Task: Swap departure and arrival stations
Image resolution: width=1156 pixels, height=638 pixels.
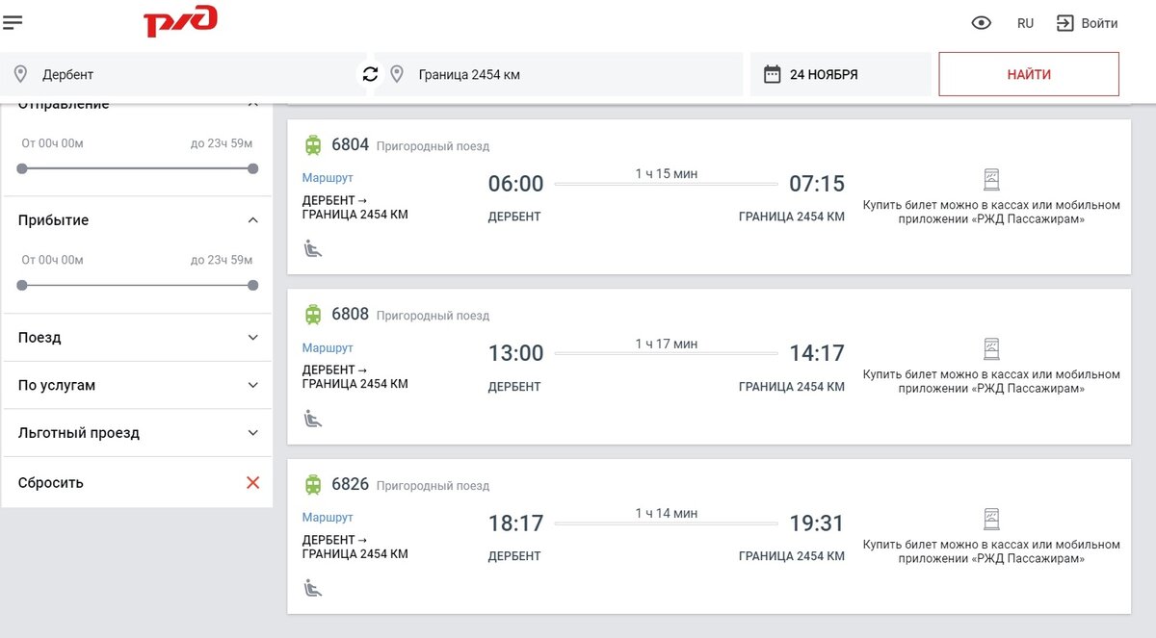Action: [x=370, y=74]
